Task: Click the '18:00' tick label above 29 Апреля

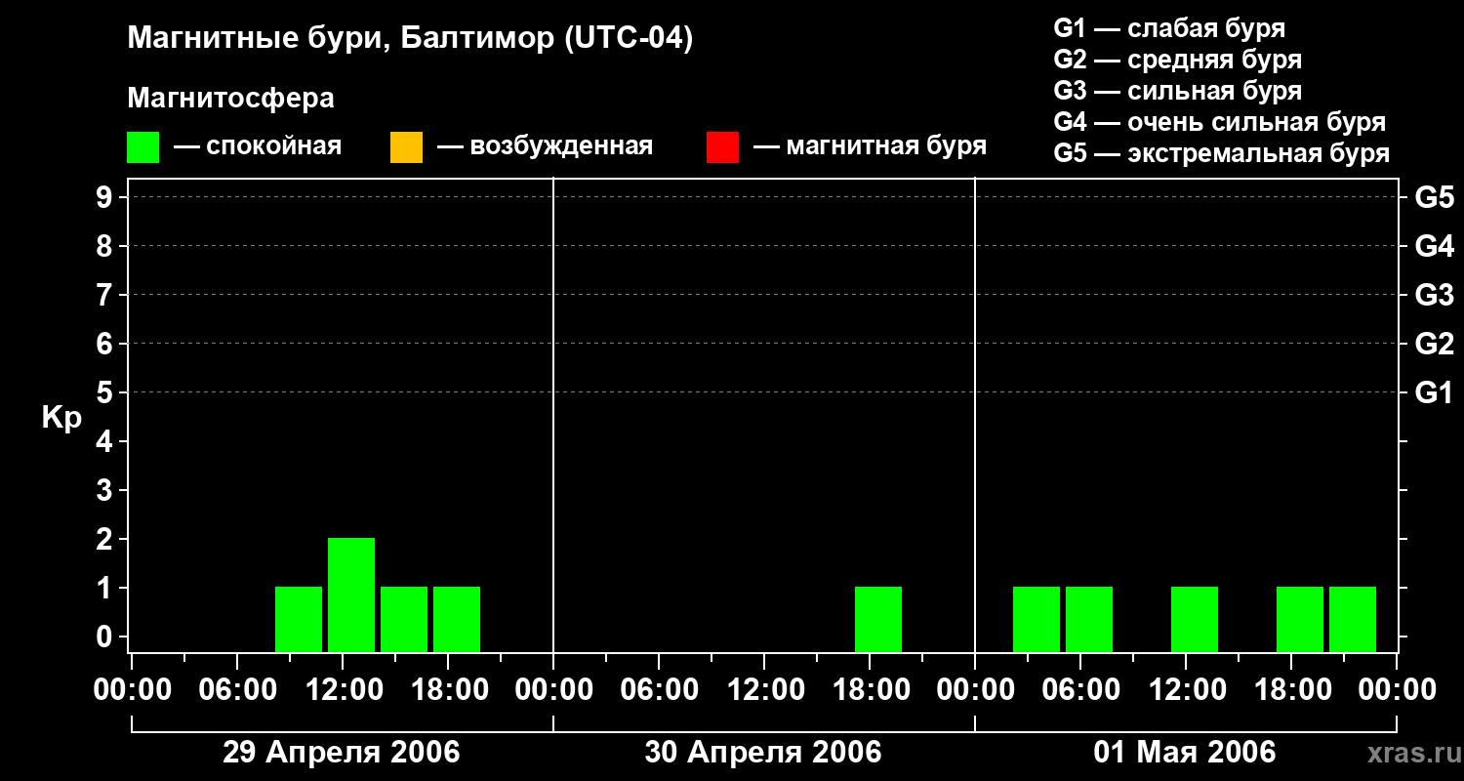Action: pyautogui.click(x=448, y=690)
